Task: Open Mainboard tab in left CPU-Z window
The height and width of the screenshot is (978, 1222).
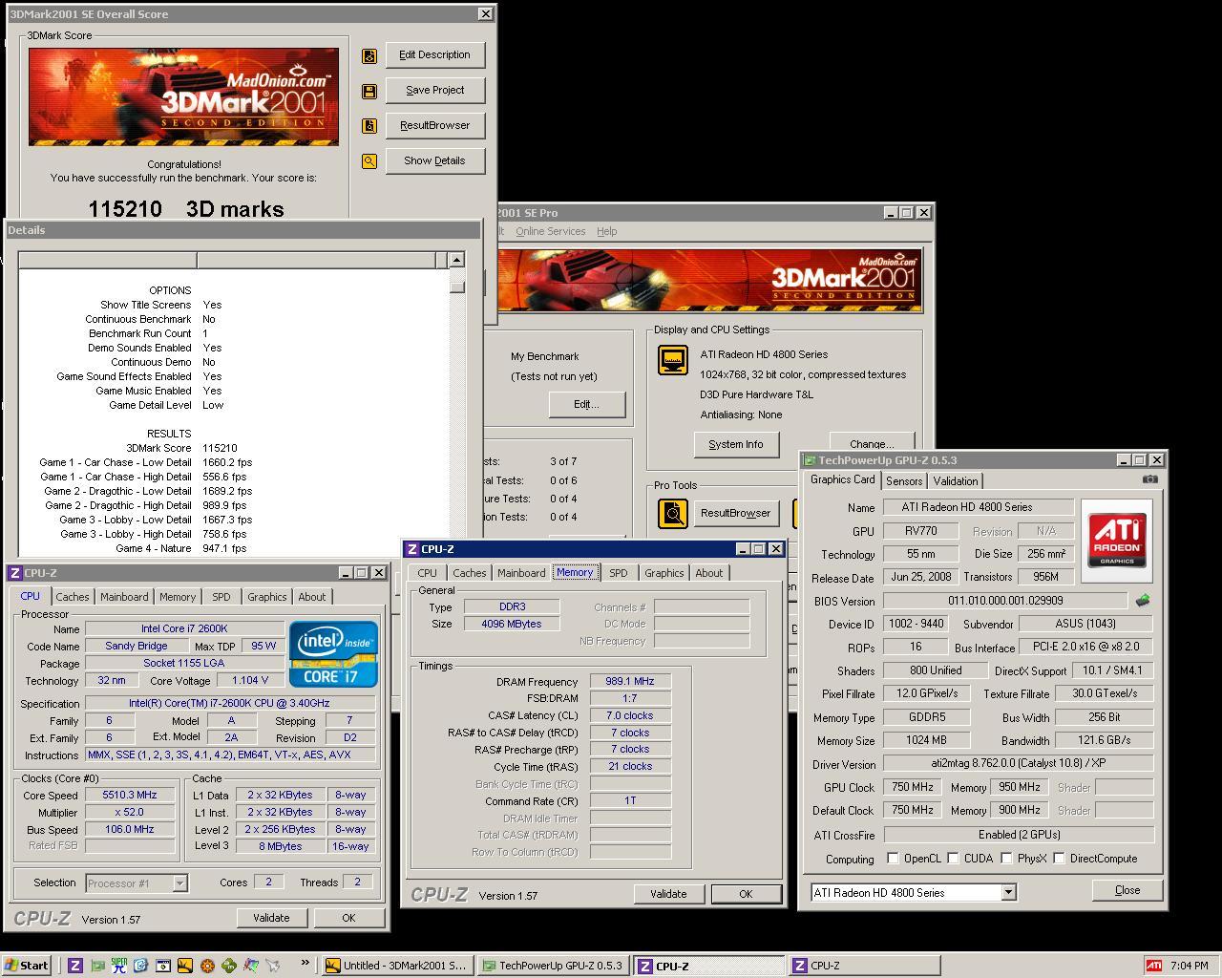Action: point(125,597)
